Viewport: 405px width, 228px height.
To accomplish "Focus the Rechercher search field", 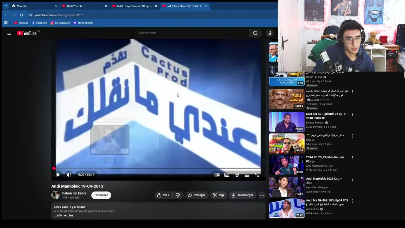I will coord(192,33).
